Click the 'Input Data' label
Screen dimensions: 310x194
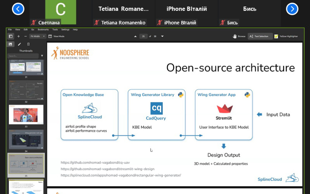[278, 114]
